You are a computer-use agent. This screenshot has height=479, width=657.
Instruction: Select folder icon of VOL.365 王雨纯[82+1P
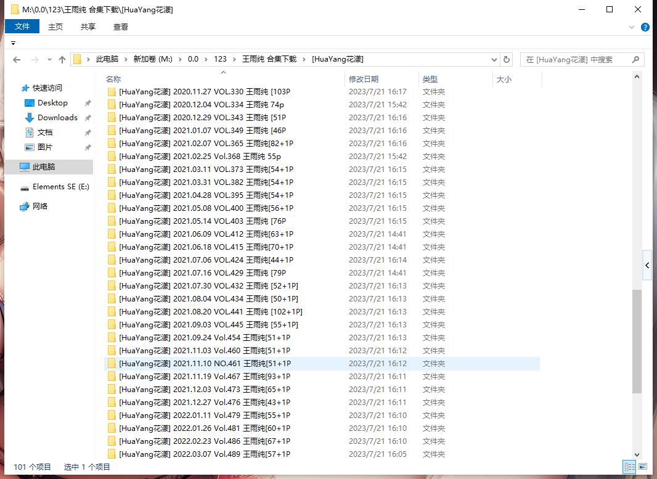point(112,144)
